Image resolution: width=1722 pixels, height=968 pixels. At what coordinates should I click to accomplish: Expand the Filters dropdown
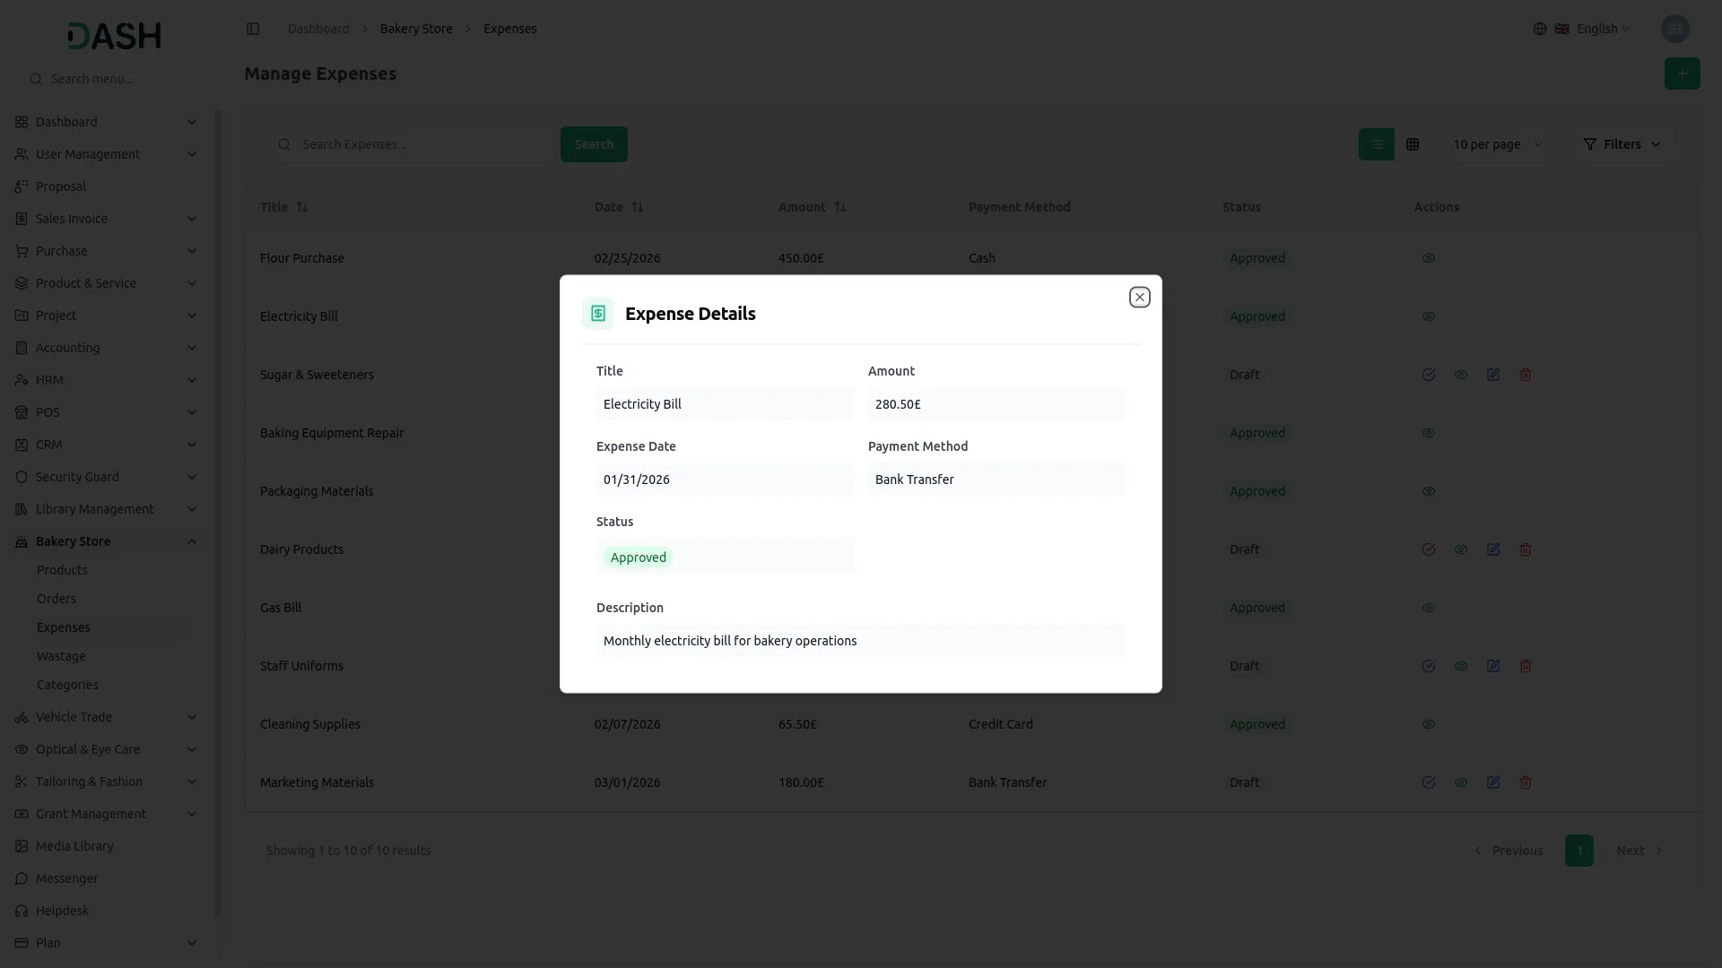point(1622,144)
